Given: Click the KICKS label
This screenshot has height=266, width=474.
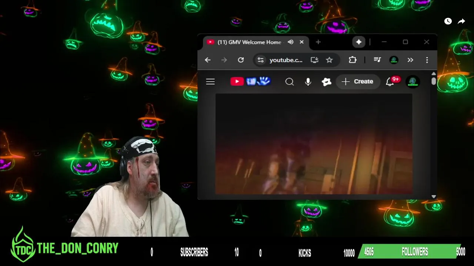Looking at the screenshot, I should [305, 253].
